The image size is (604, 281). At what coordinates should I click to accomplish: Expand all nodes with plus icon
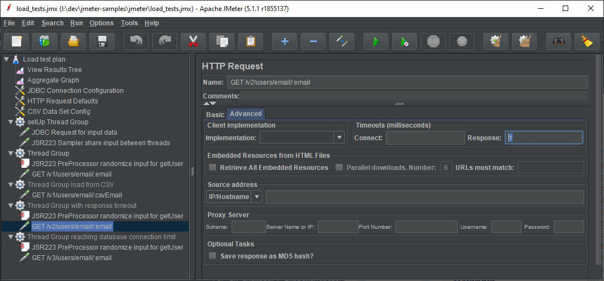click(284, 41)
